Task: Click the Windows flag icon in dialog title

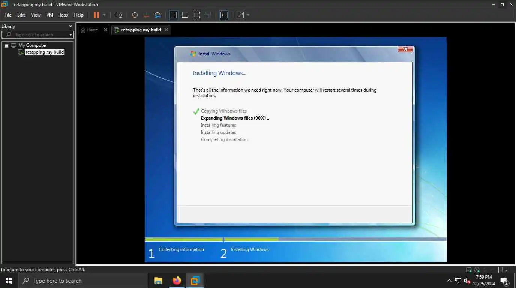Action: tap(193, 54)
